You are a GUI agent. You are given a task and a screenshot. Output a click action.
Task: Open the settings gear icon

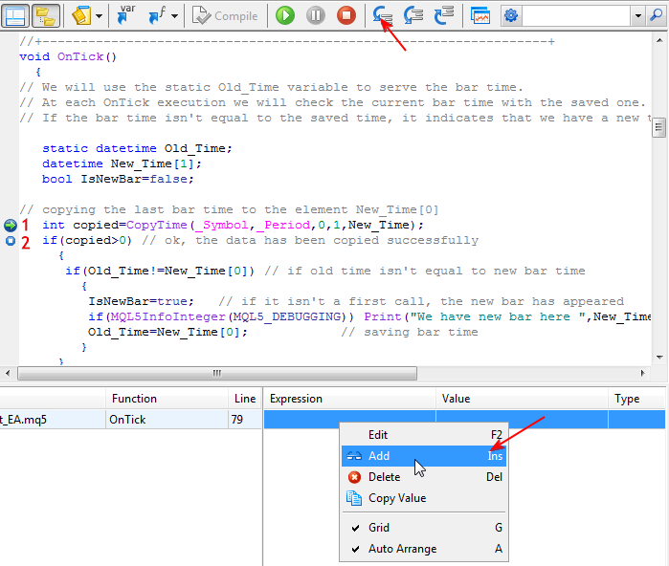pos(511,15)
